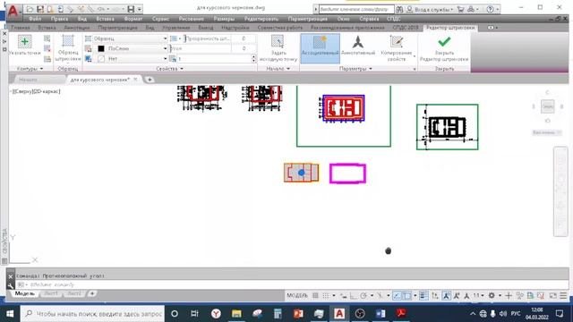Viewport: 573px width, 322px height.
Task: Open the hatch type dropdown showing Образец
Action: point(126,38)
